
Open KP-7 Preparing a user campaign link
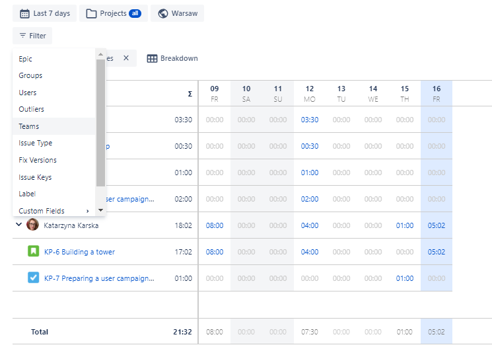(x=99, y=278)
